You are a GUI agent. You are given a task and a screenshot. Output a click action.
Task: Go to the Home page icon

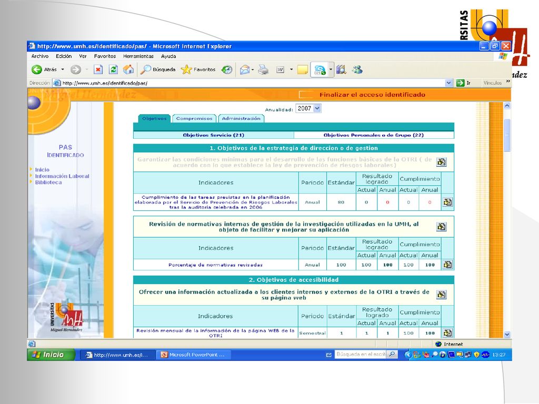pyautogui.click(x=128, y=70)
